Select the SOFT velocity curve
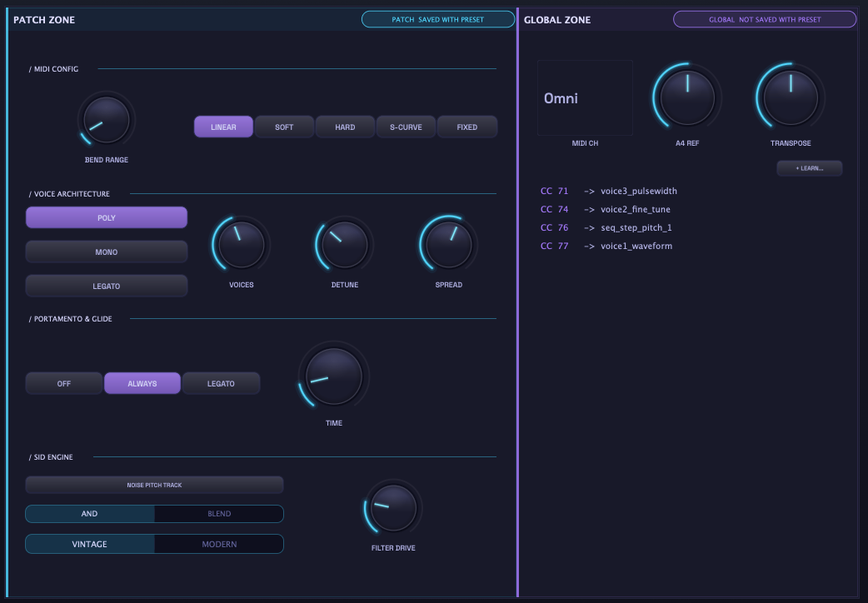 [x=284, y=127]
